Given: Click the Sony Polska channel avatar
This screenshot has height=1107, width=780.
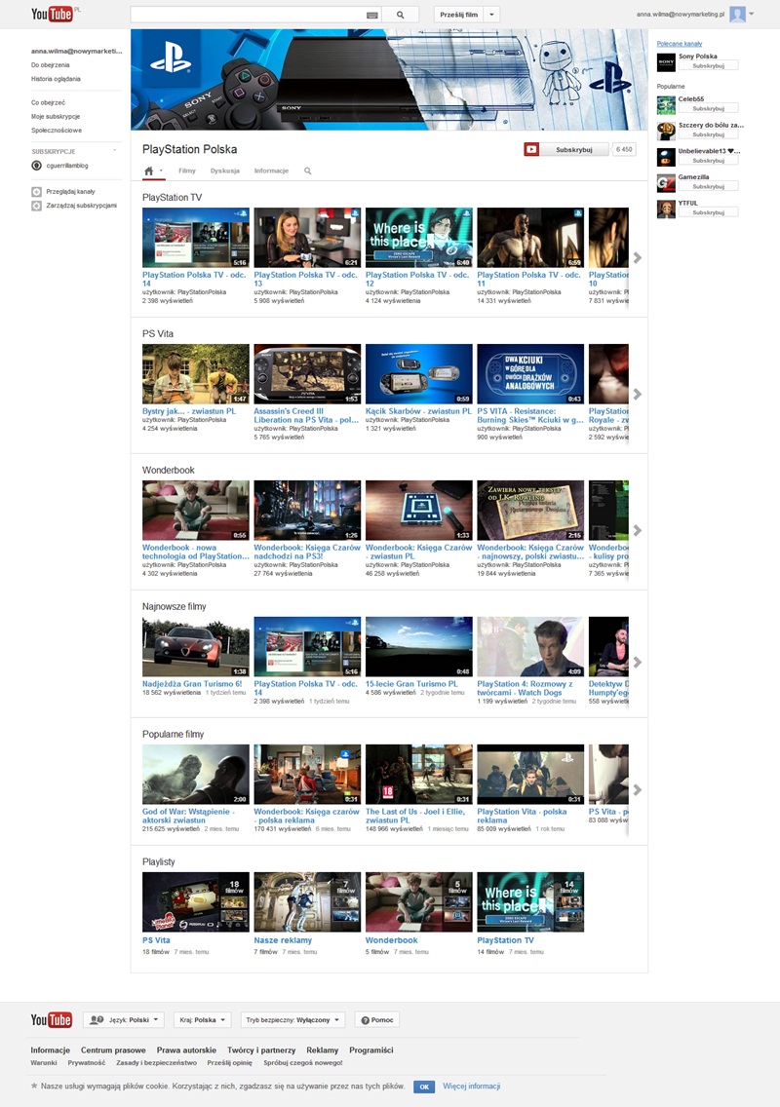Looking at the screenshot, I should click(666, 62).
